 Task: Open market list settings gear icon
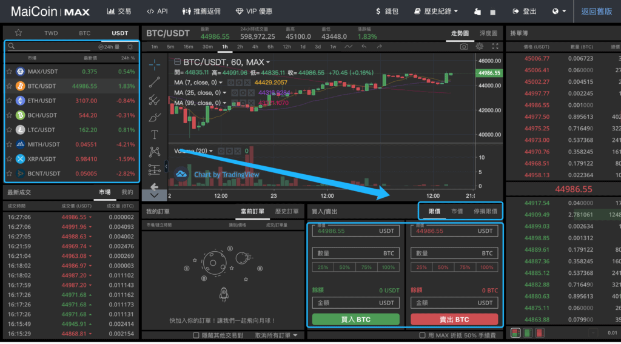click(130, 47)
